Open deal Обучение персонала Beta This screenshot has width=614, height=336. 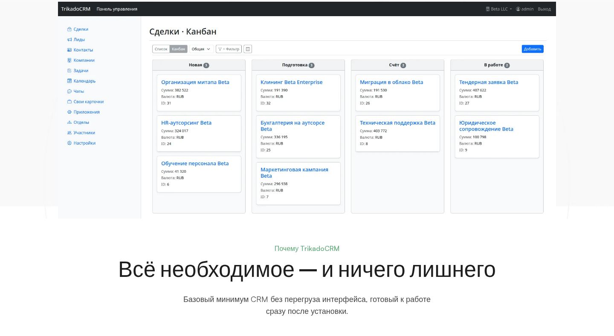click(x=195, y=163)
